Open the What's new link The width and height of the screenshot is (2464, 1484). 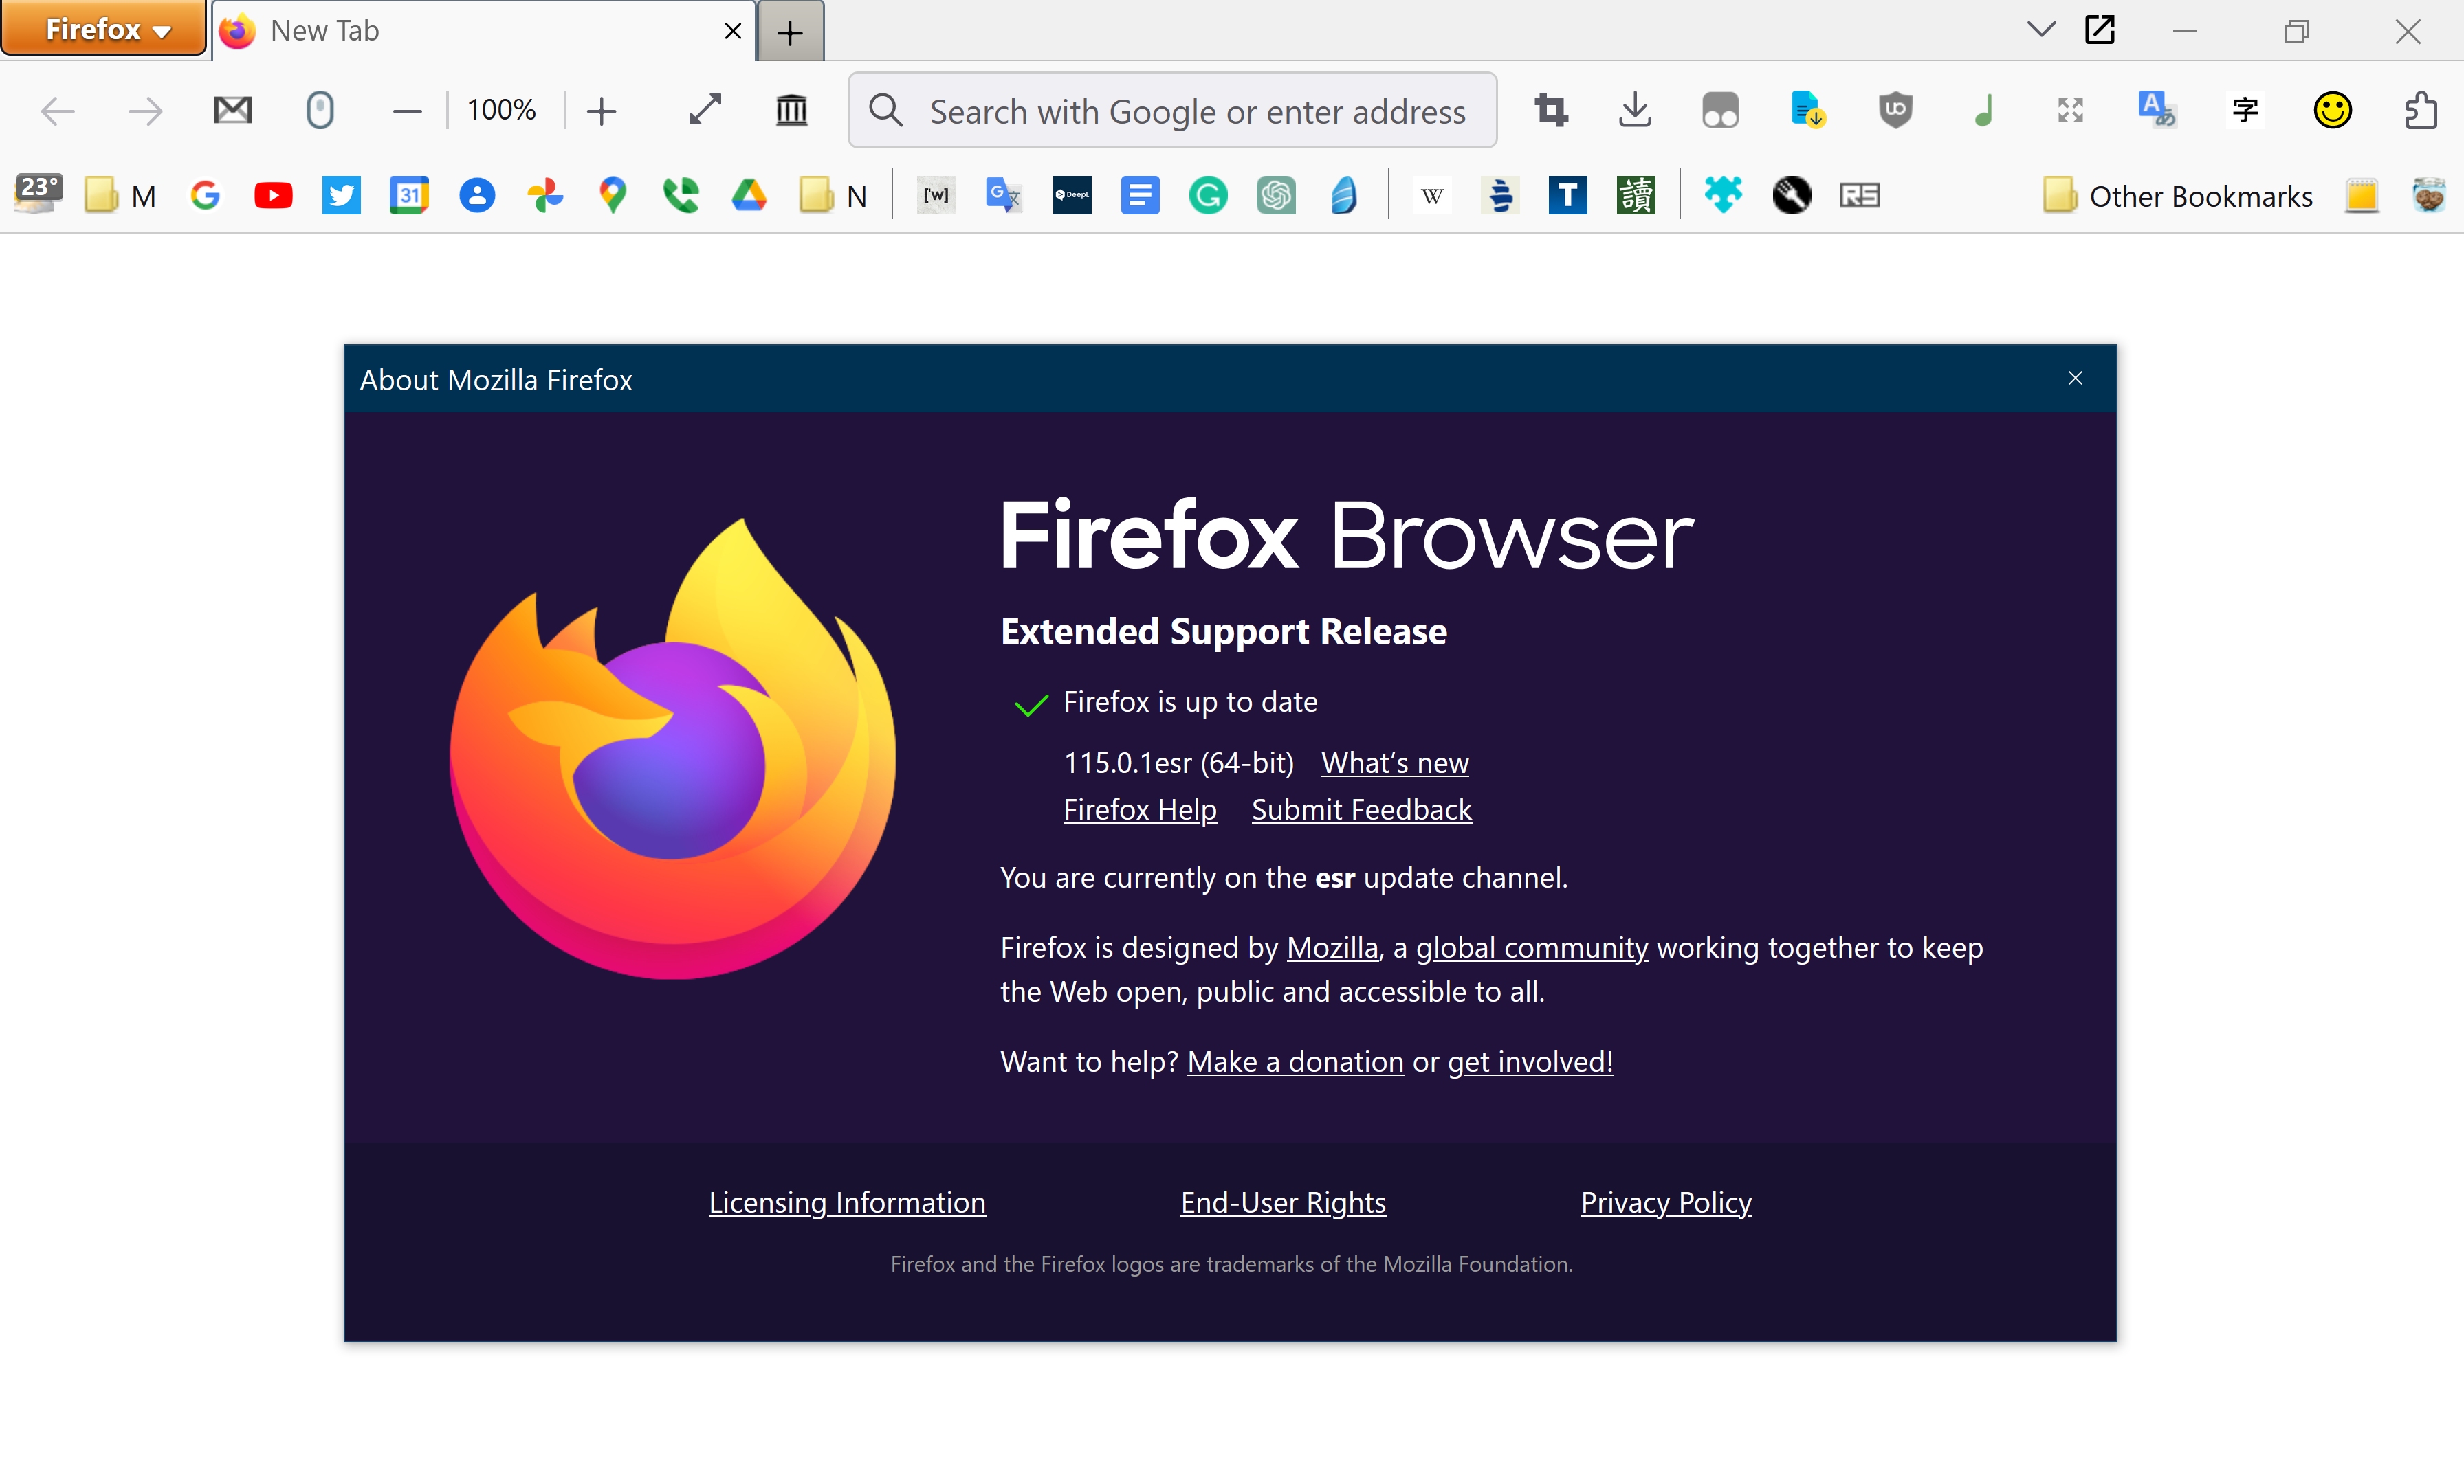pyautogui.click(x=1395, y=763)
